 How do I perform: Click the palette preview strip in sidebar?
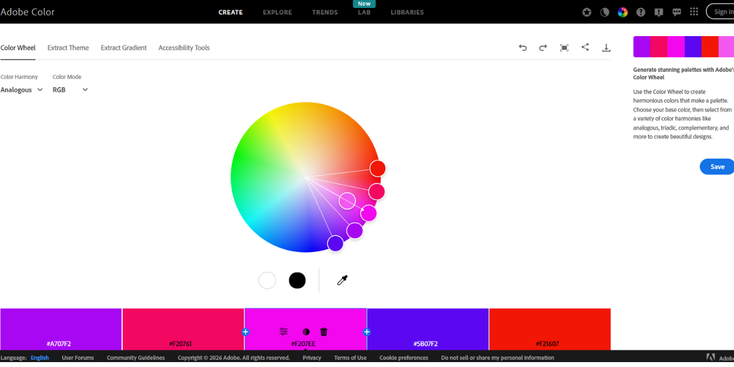pyautogui.click(x=683, y=46)
